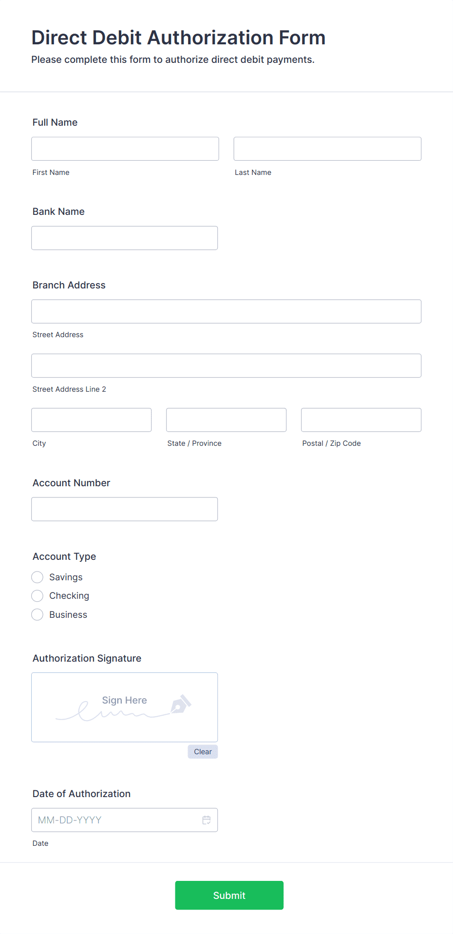
Task: Focus the Account Number input
Action: point(124,509)
